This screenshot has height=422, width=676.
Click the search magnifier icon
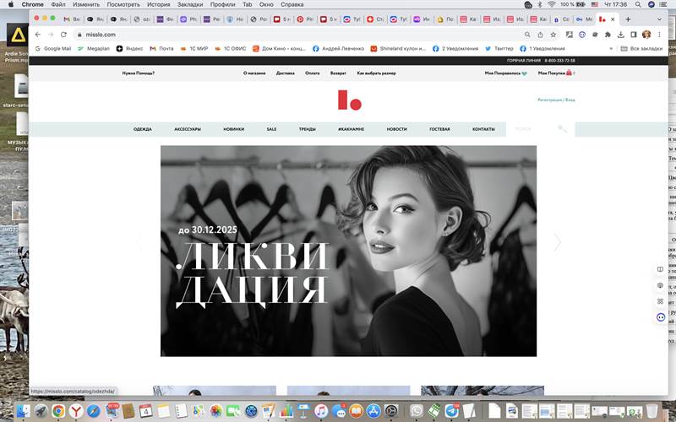click(562, 129)
